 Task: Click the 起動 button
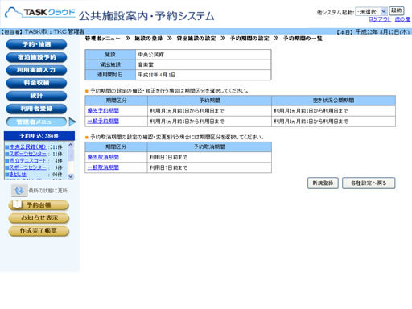pyautogui.click(x=396, y=10)
